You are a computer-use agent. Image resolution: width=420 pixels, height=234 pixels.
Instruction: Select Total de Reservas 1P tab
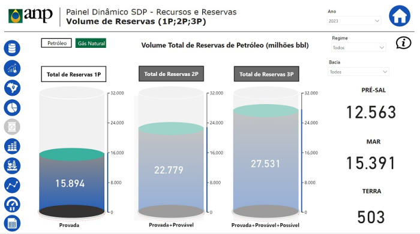[74, 74]
